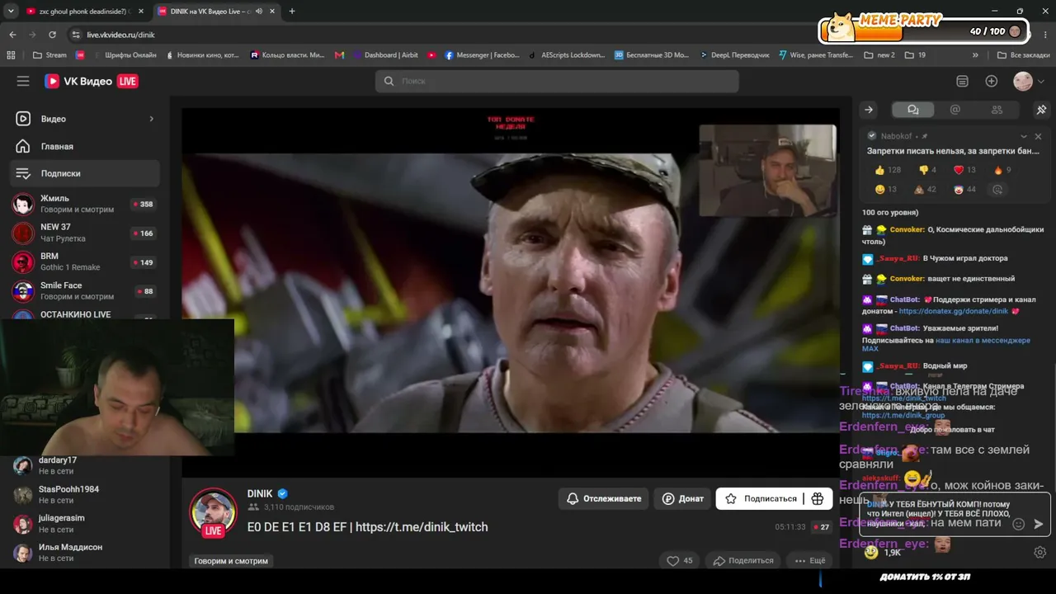Click the Донат button
1056x594 pixels.
click(x=683, y=498)
